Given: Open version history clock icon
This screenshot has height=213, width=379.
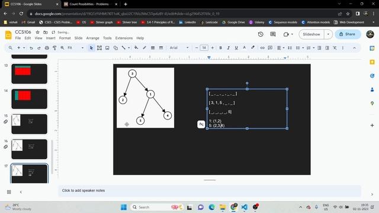Looking at the screenshot, I should [x=261, y=34].
